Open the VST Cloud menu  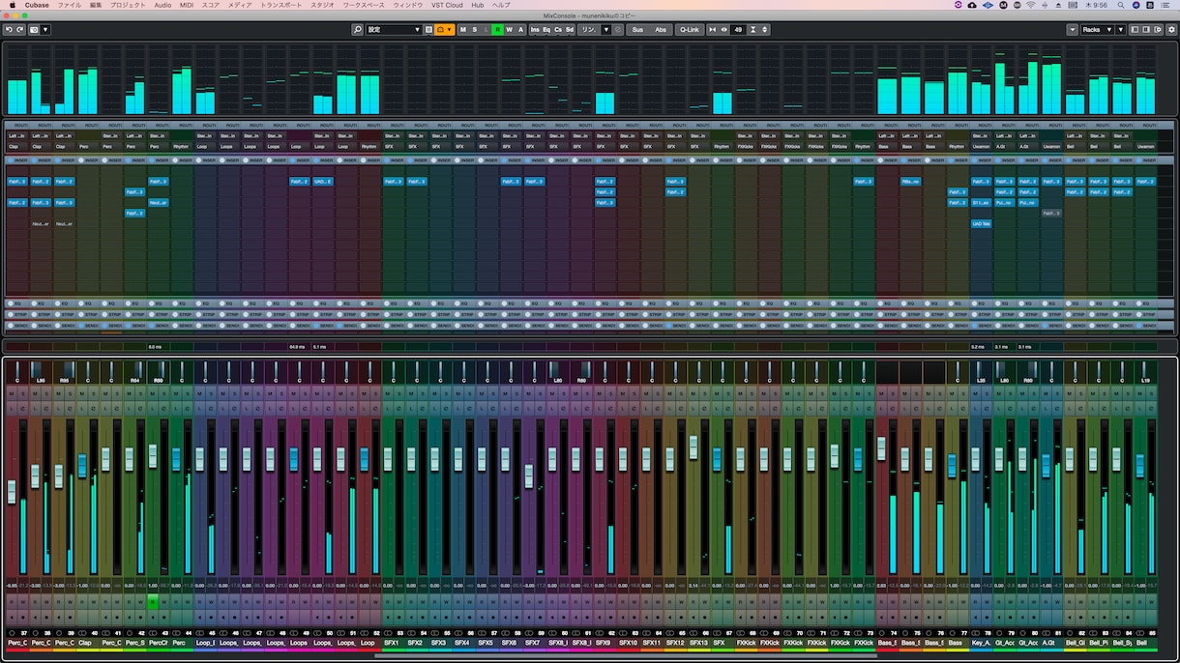447,5
